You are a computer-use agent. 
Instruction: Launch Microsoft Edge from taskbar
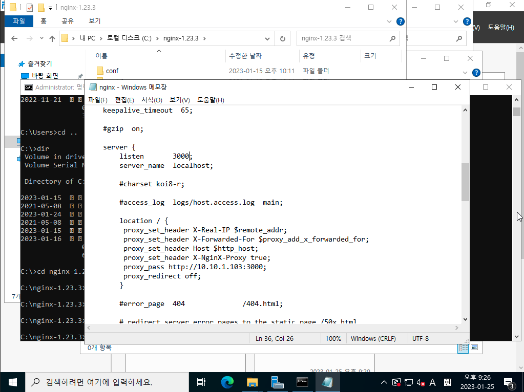pos(227,382)
